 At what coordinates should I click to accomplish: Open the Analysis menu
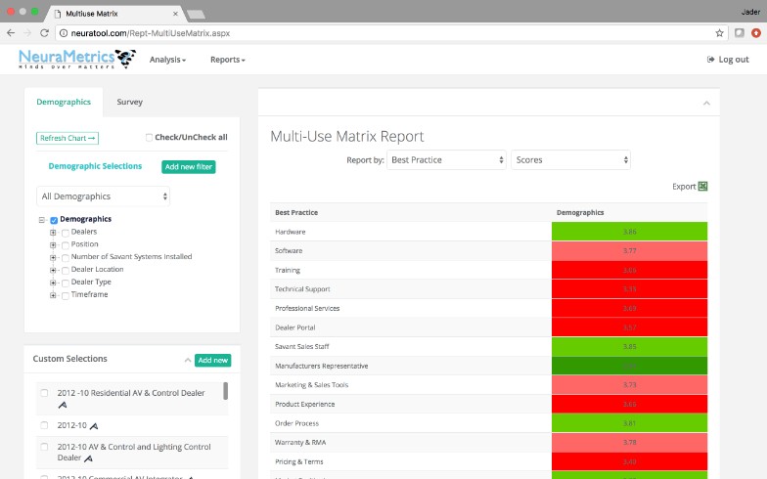pos(168,60)
